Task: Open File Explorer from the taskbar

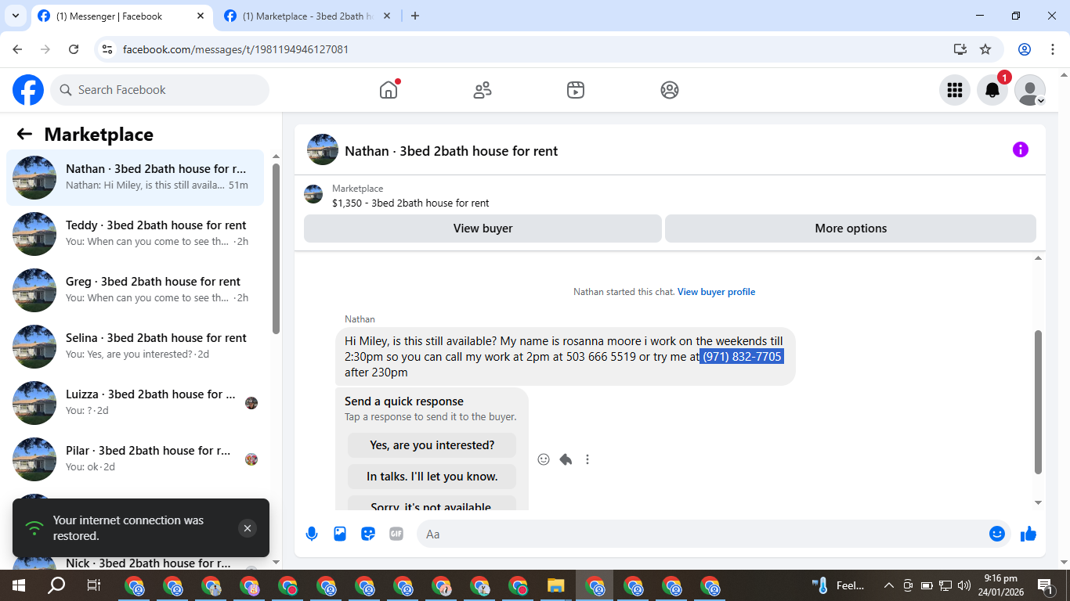Action: click(556, 585)
